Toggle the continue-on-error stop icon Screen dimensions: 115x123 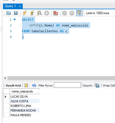(55, 13)
